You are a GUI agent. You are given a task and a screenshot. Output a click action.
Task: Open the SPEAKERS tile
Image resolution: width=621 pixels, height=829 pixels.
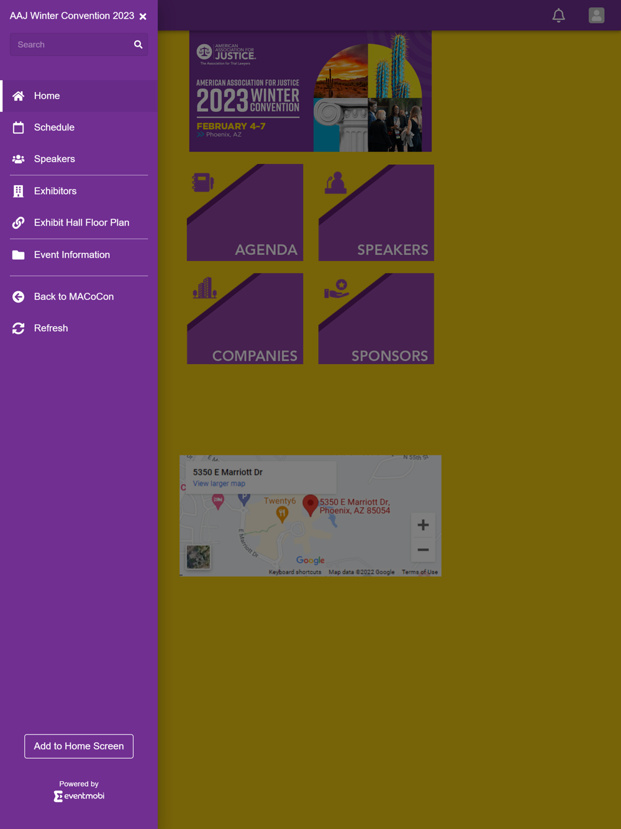376,213
